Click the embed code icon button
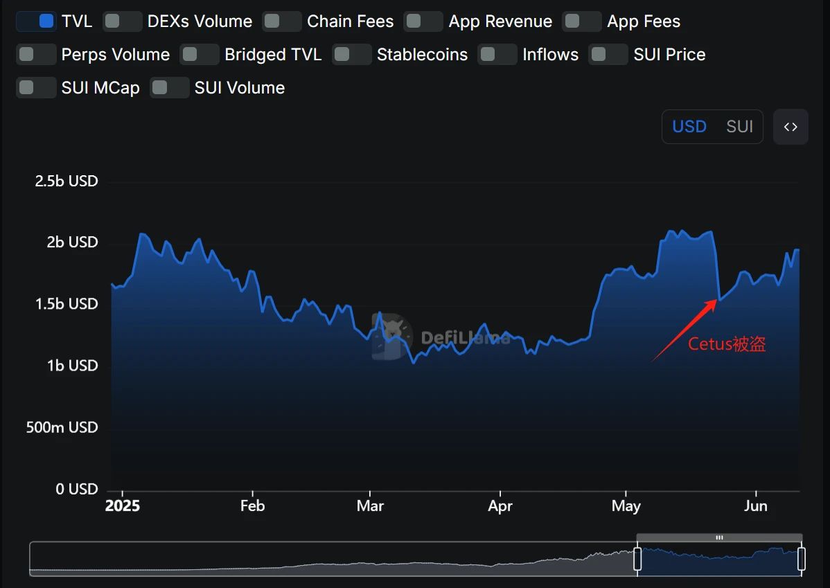Image resolution: width=830 pixels, height=588 pixels. point(791,127)
